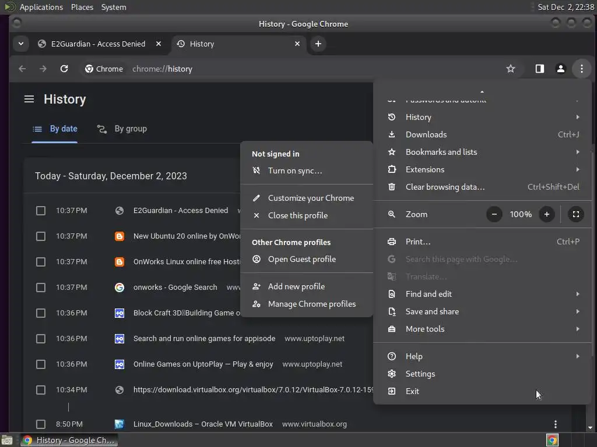
Task: Expand Find and edit submenu
Action: [x=482, y=294]
